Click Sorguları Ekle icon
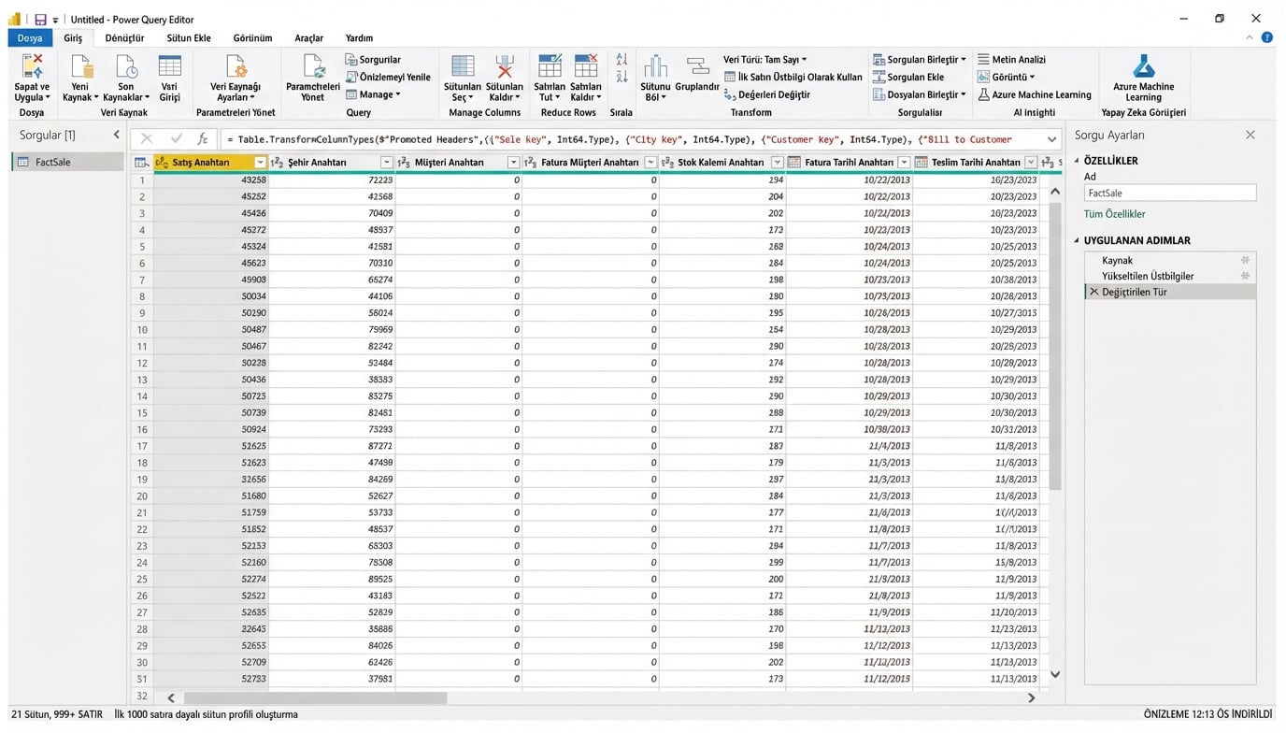The height and width of the screenshot is (733, 1286). (x=879, y=77)
